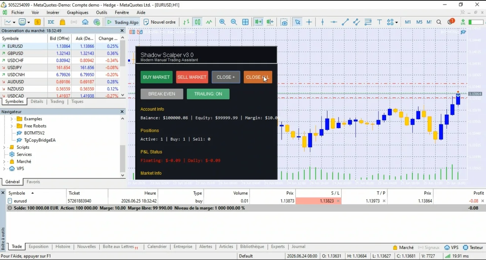
Task: Open the Outils menu
Action: click(x=101, y=13)
